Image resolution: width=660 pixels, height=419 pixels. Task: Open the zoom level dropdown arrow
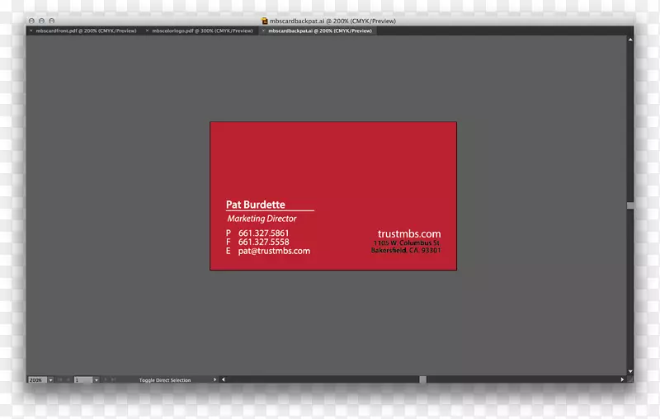pyautogui.click(x=50, y=380)
